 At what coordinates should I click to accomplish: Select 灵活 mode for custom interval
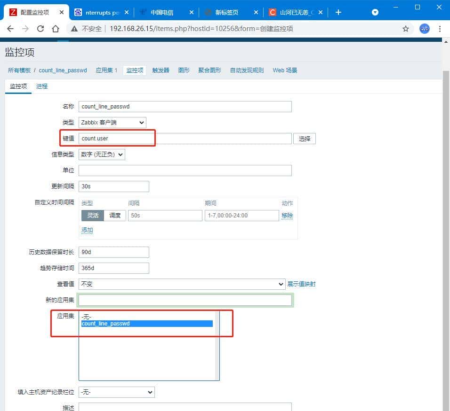tap(91, 216)
